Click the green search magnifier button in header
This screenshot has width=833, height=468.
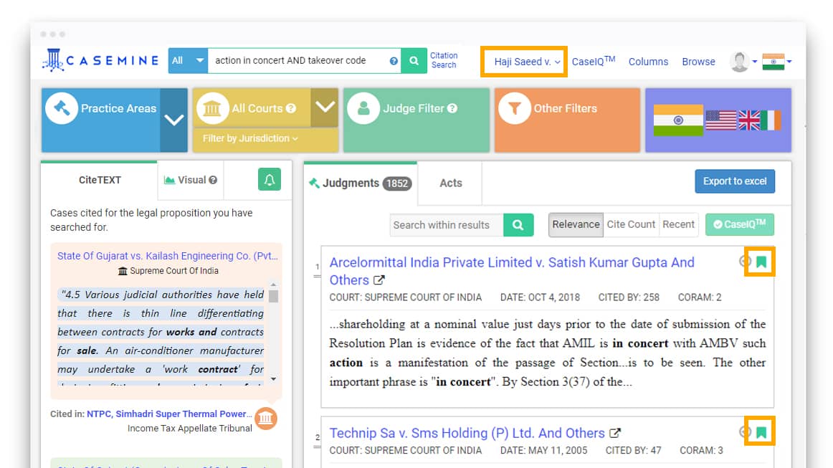[x=414, y=61]
